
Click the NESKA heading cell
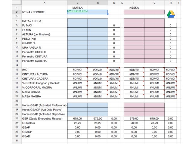[134, 8]
